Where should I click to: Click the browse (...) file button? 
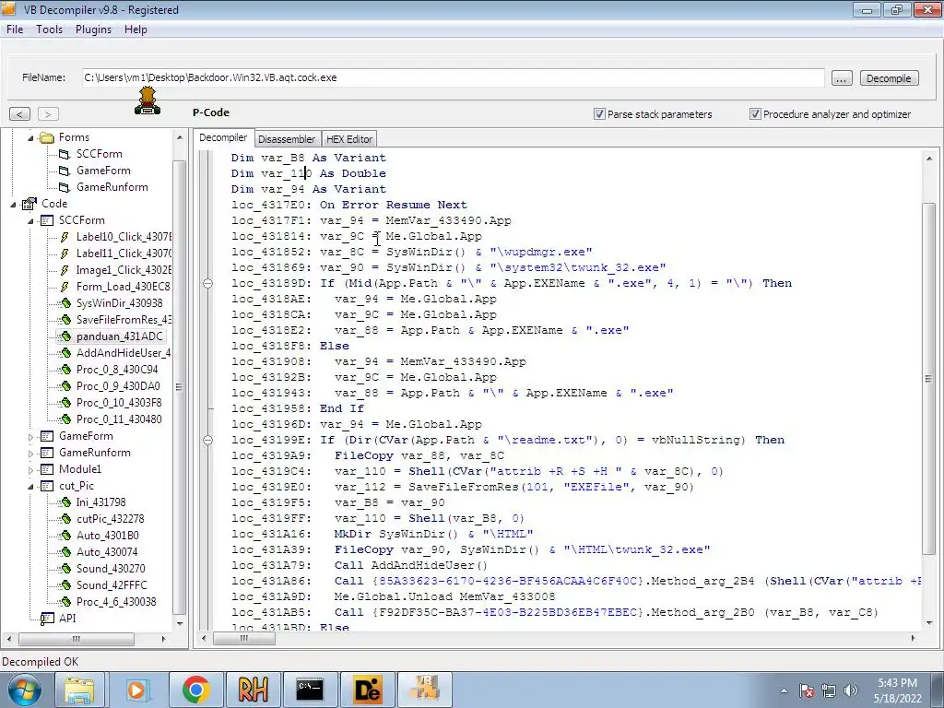pos(842,78)
